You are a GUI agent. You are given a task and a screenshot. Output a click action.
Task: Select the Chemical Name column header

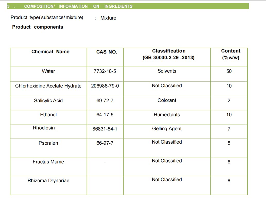coord(50,51)
